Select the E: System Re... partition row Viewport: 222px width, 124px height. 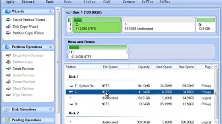click(x=139, y=86)
